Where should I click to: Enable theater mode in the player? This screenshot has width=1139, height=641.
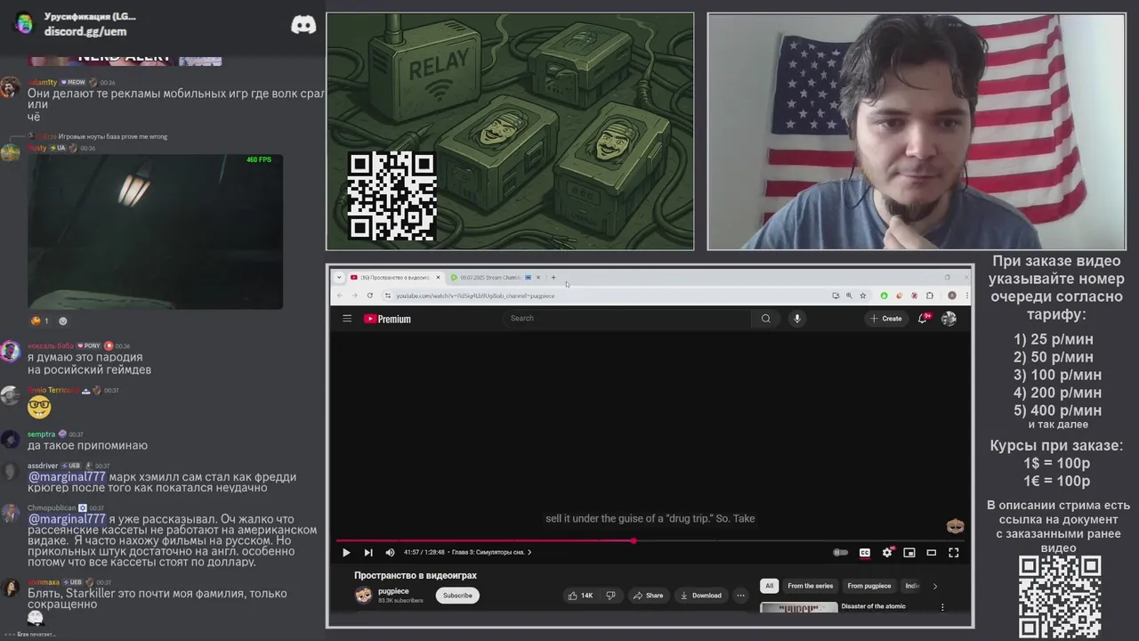pyautogui.click(x=932, y=553)
